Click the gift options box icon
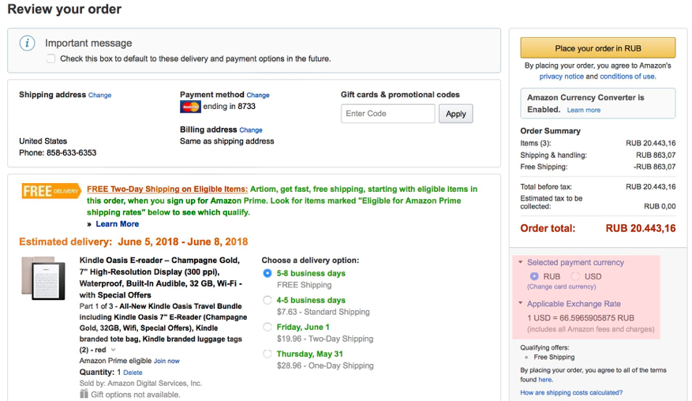 tap(84, 394)
